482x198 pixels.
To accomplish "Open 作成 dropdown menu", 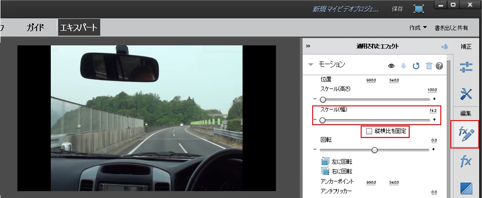I will [x=418, y=27].
